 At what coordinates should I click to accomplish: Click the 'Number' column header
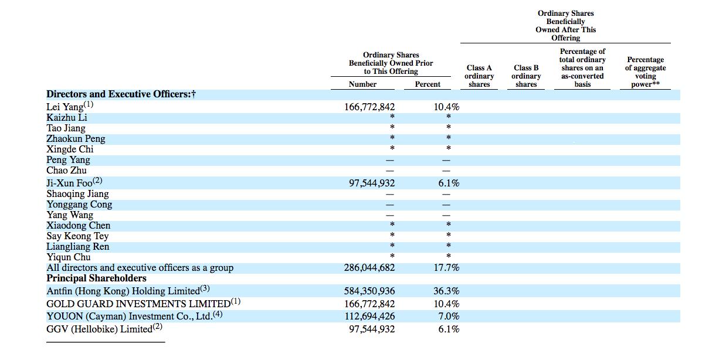[x=362, y=84]
